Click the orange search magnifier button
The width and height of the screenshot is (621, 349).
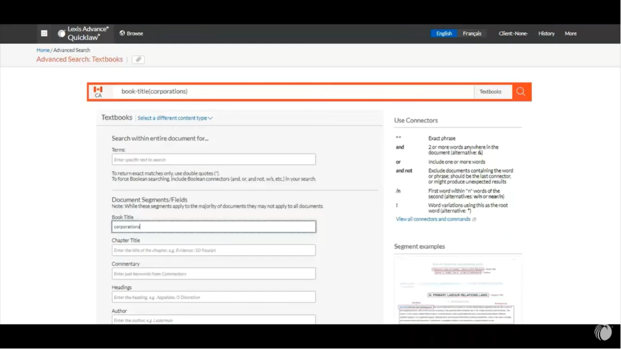pos(521,92)
